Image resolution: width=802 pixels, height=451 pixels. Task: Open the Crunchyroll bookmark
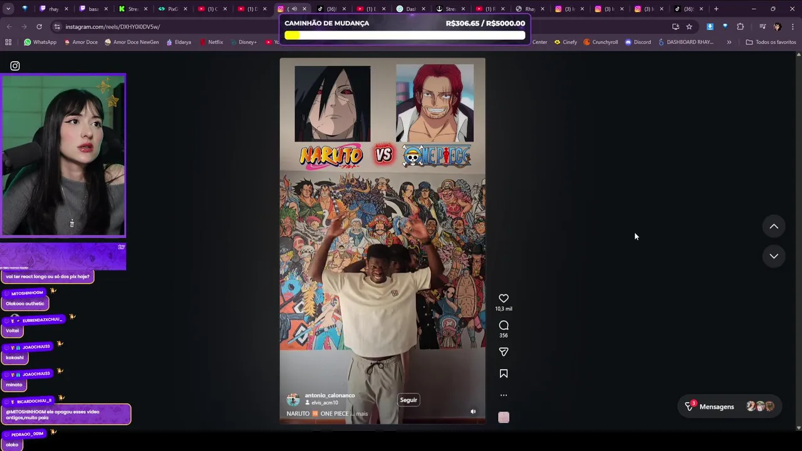tap(601, 42)
